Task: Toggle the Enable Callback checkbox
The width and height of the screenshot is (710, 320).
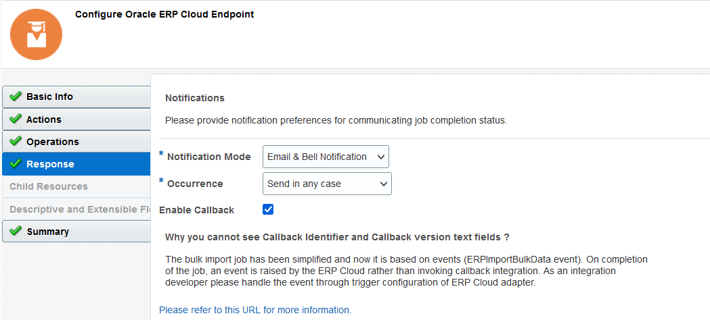Action: point(268,209)
